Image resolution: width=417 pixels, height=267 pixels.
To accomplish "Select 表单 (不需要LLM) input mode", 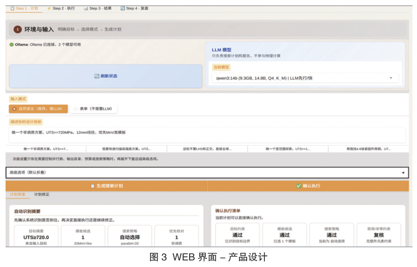I will 94,109.
